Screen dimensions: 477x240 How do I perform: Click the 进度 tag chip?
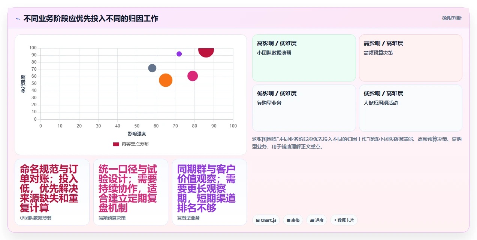click(317, 220)
